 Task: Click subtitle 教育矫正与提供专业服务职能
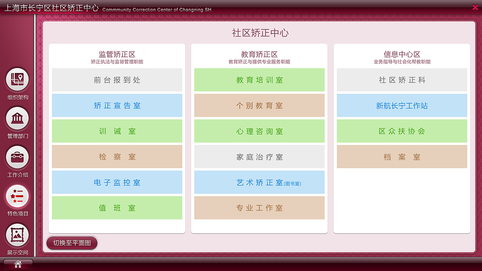pos(259,62)
